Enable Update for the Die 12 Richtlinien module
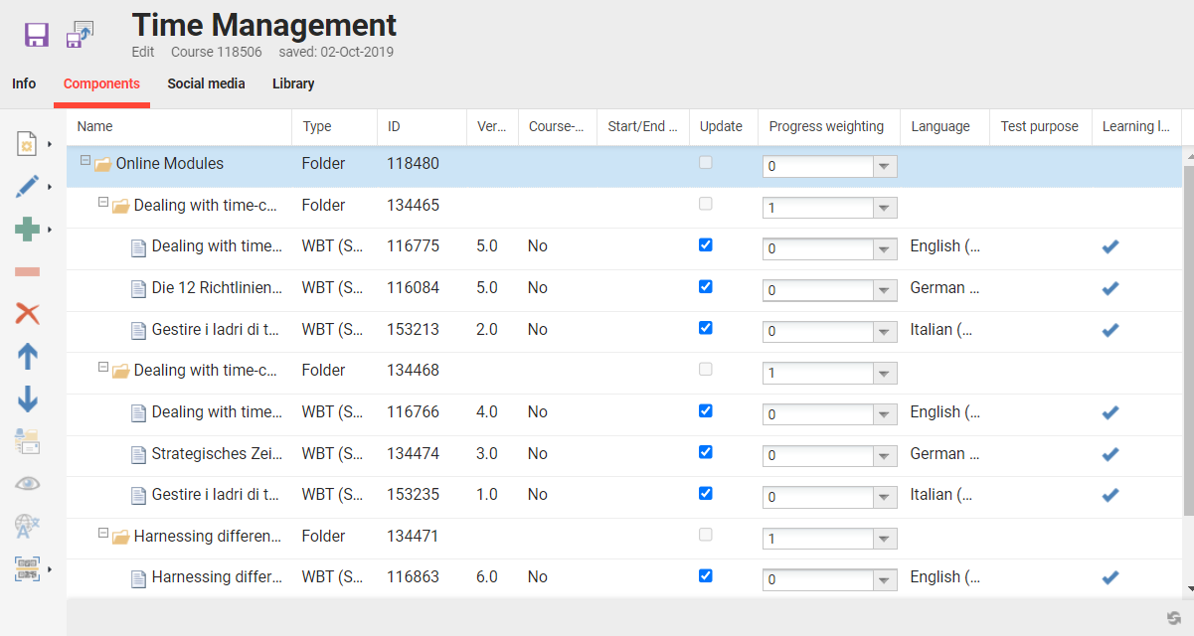The image size is (1194, 636). tap(705, 286)
